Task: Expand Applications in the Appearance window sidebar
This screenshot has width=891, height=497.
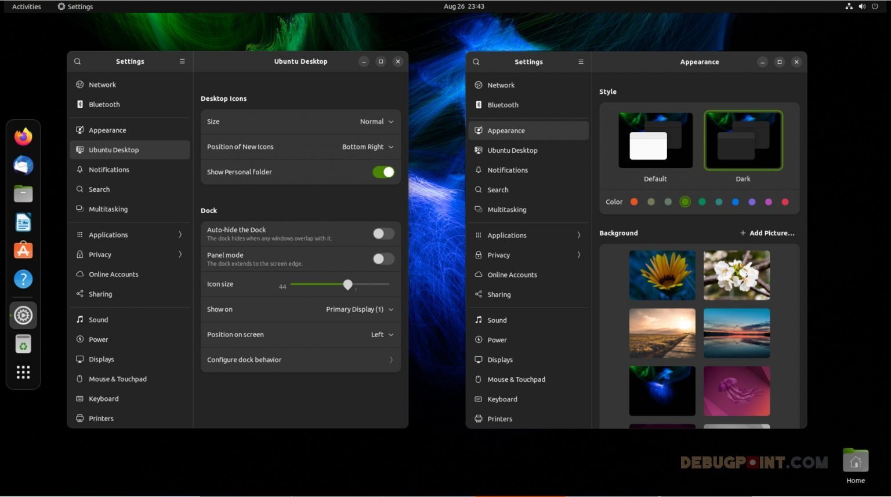Action: coord(528,235)
